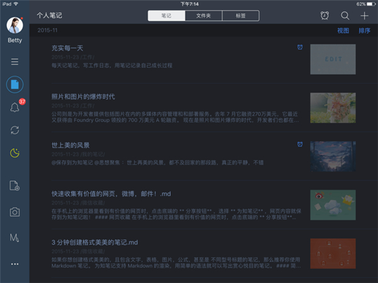
Task: Expand the three-dots more options
Action: (14, 263)
